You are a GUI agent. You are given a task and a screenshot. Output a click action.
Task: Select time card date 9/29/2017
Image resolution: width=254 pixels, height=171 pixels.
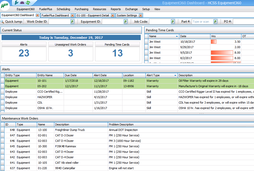tap(187, 47)
